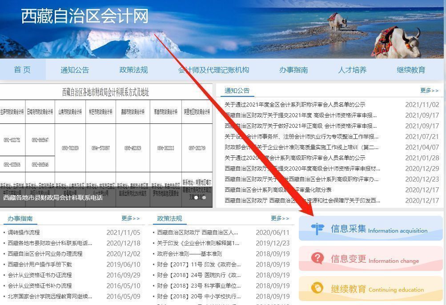
Task: Open 西藏会计用户操作手册下载 link
Action: point(40,264)
